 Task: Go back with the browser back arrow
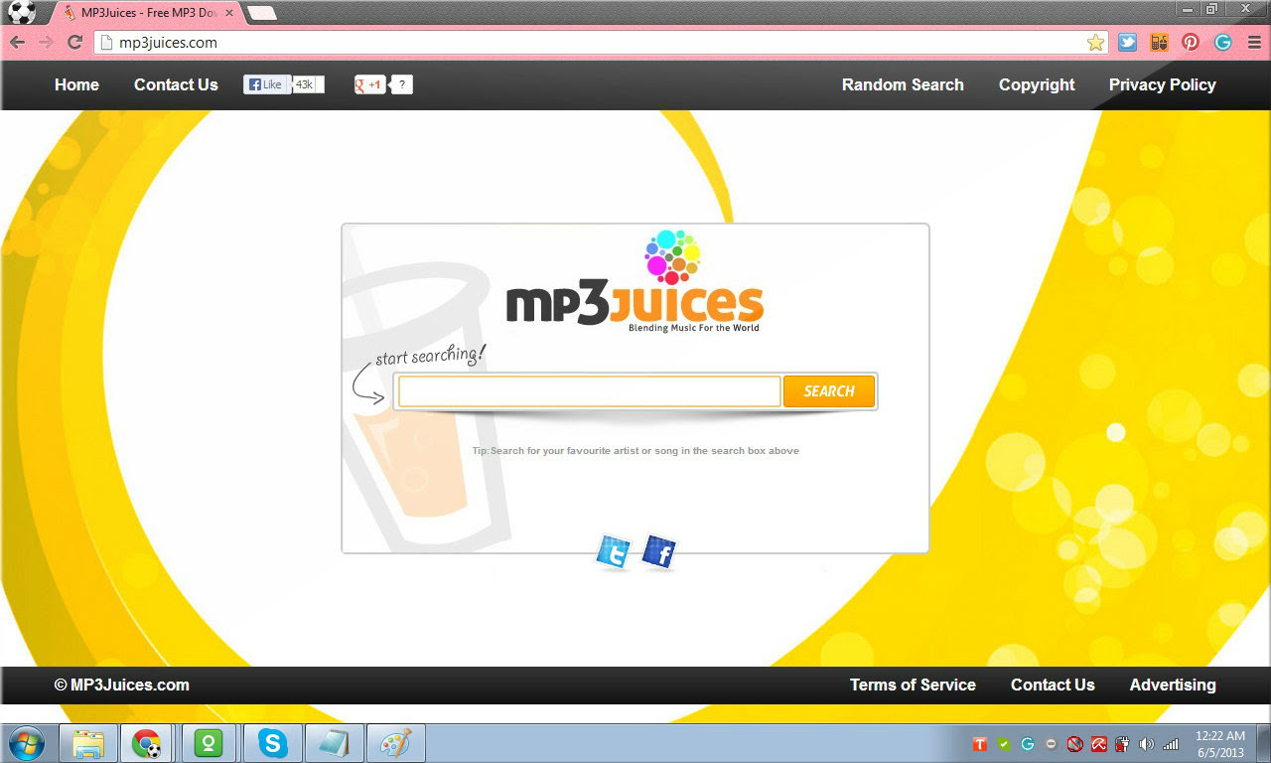(x=17, y=42)
